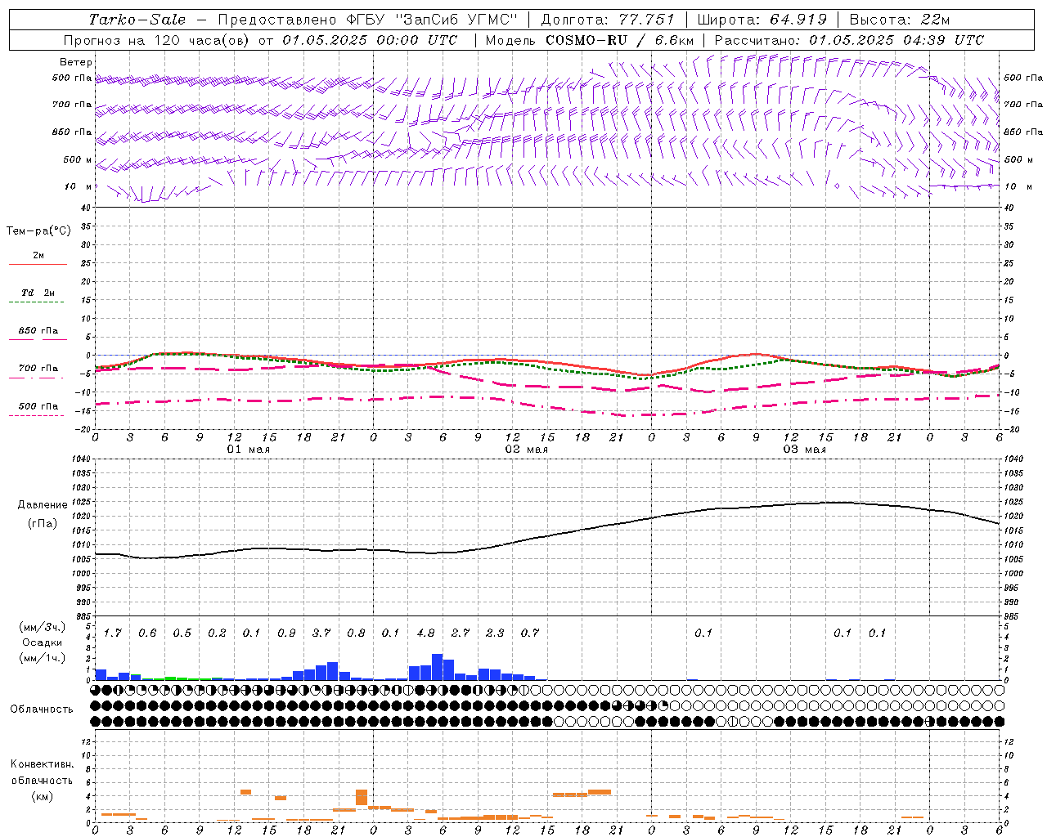Click the precipitation value "1.7"
1047x837 pixels.
pyautogui.click(x=113, y=633)
